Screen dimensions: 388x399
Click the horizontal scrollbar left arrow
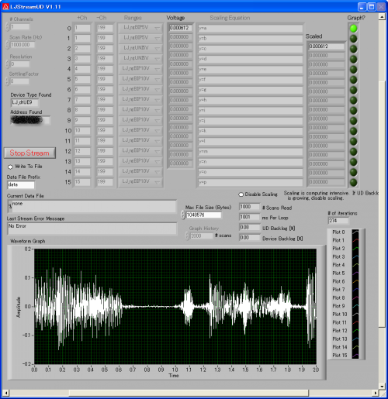tap(6, 393)
